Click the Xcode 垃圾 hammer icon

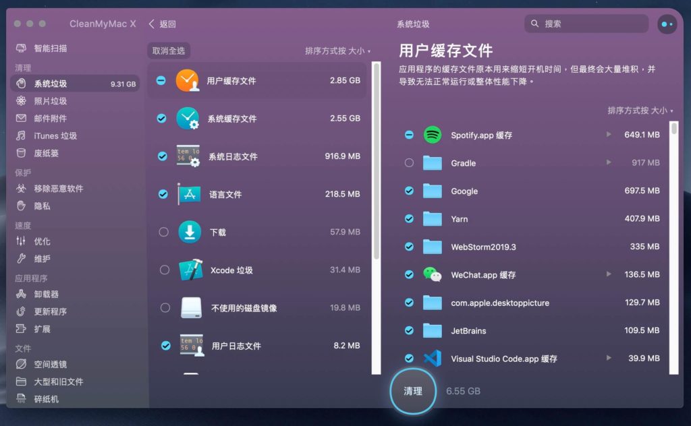tap(191, 270)
